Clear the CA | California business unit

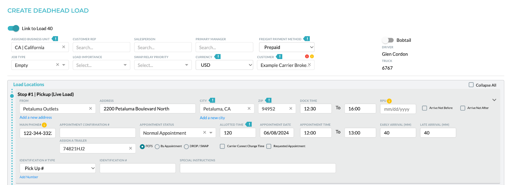pos(63,47)
